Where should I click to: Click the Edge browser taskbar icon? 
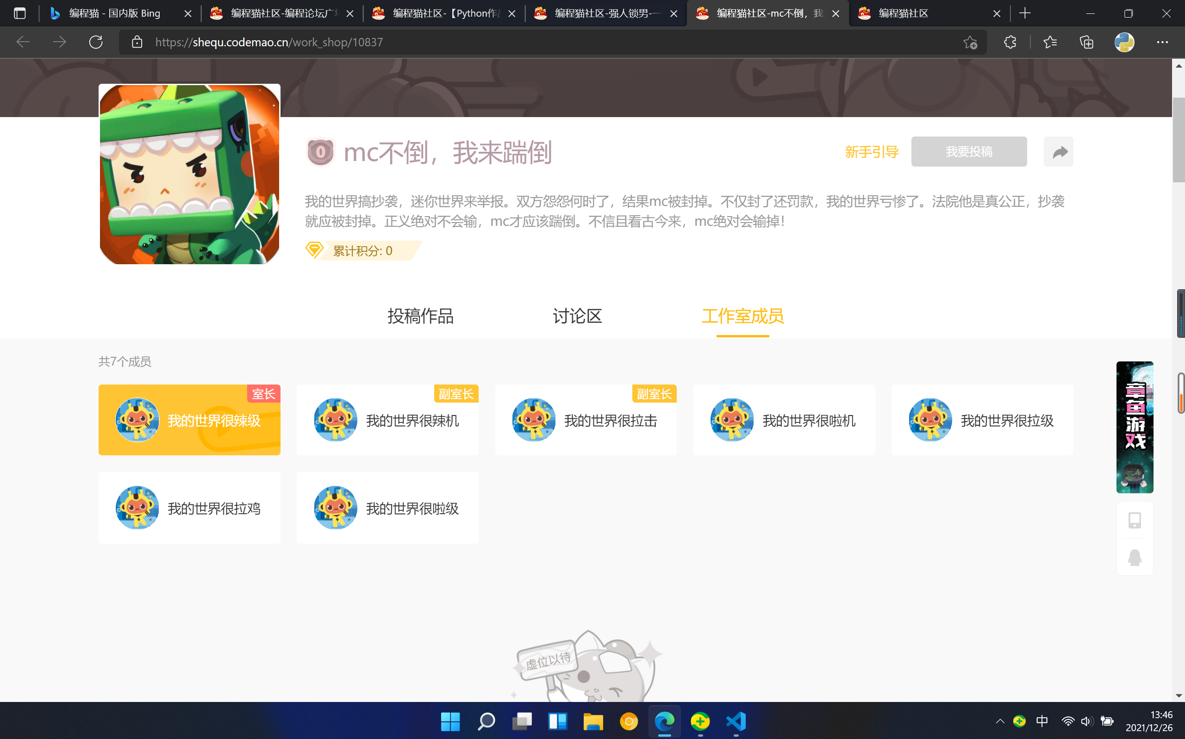(x=664, y=721)
